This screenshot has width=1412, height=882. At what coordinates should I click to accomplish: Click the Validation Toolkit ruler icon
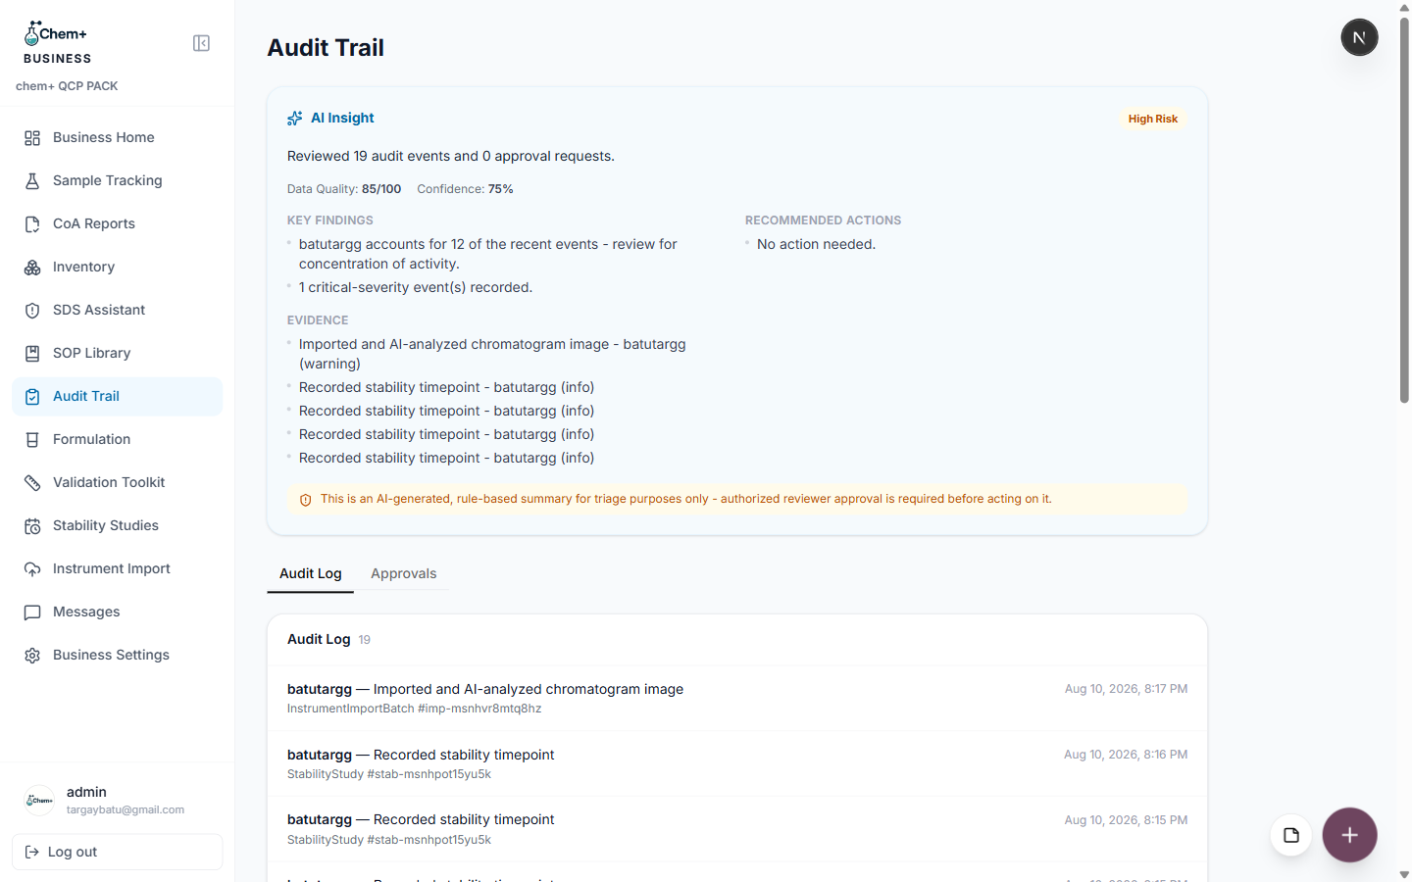tap(32, 483)
